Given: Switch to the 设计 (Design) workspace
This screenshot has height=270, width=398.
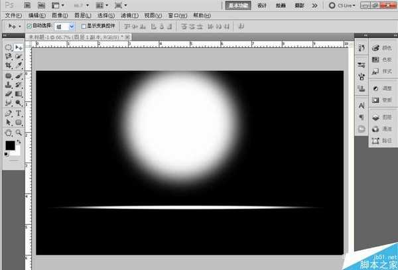Looking at the screenshot, I should click(262, 5).
